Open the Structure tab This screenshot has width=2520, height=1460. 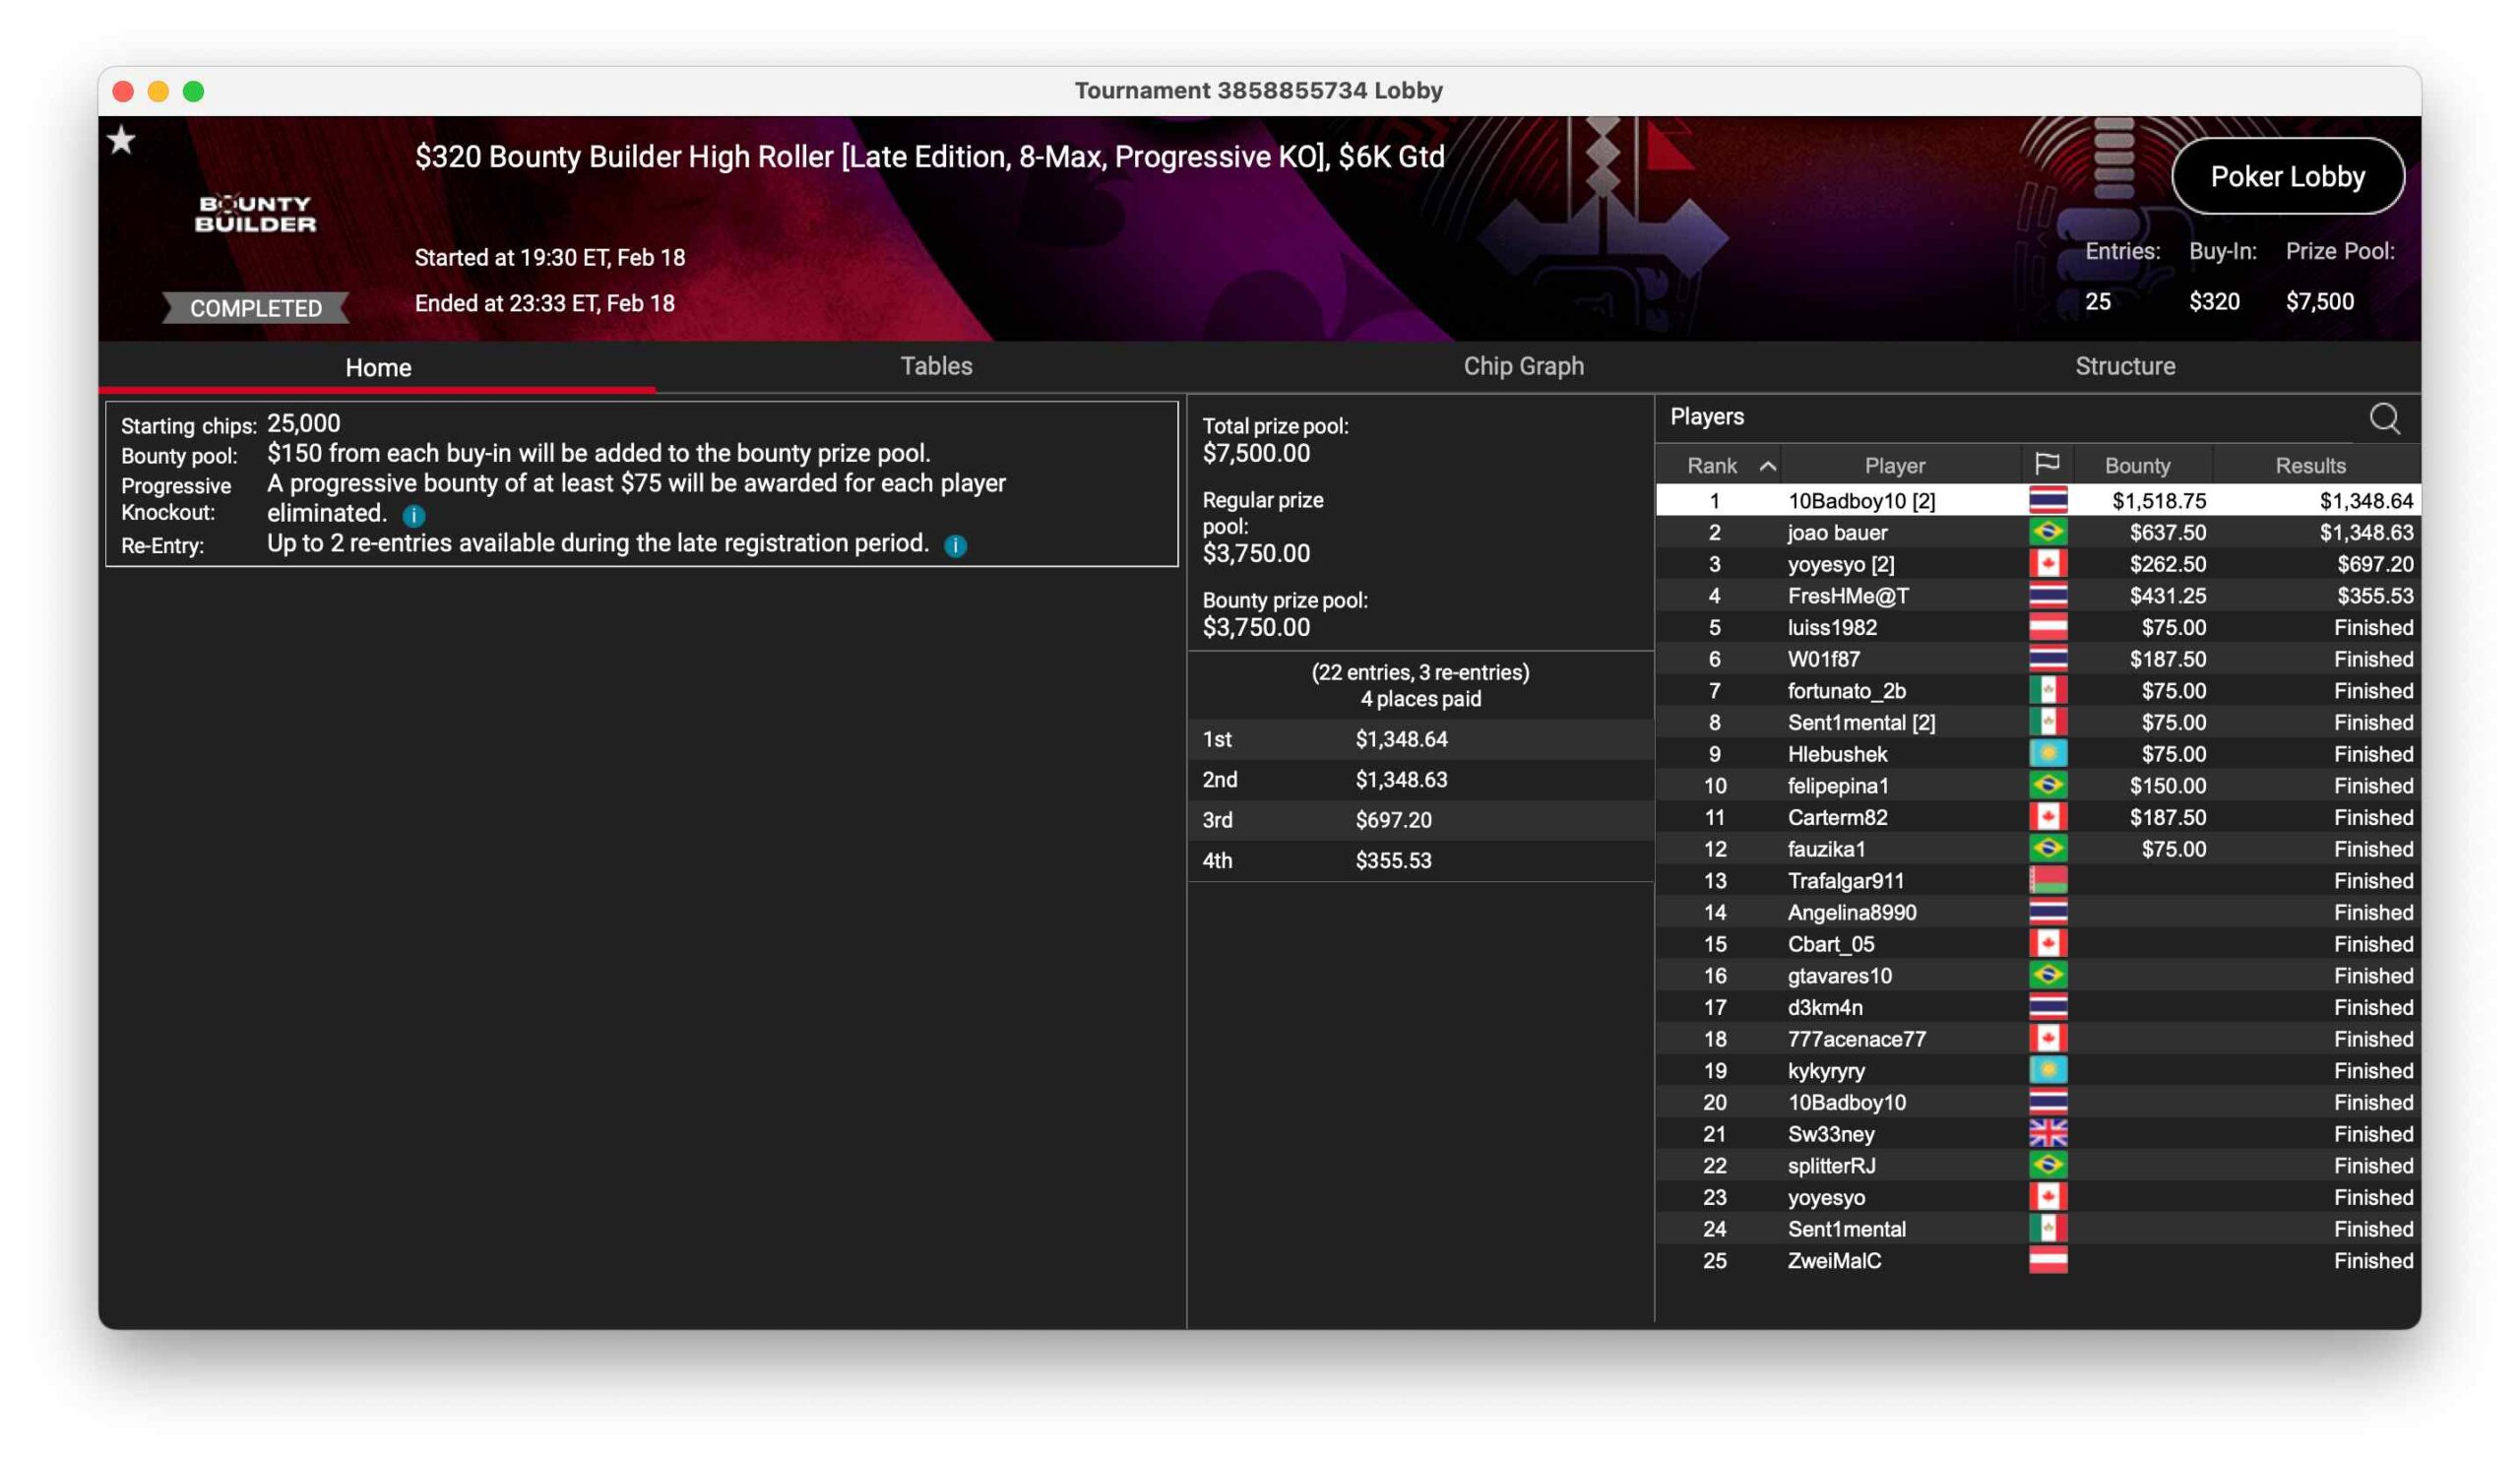click(x=2124, y=366)
